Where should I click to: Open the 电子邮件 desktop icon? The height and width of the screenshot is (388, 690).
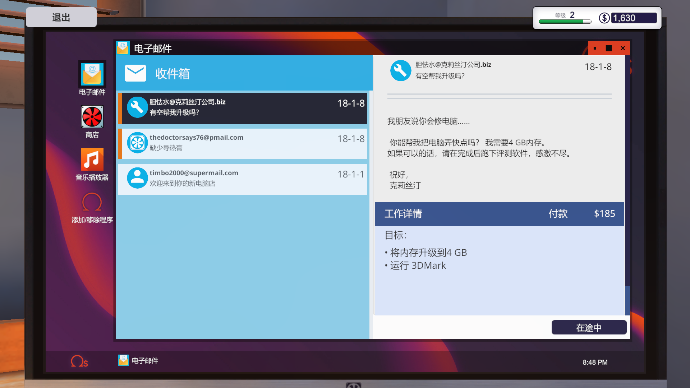(92, 74)
